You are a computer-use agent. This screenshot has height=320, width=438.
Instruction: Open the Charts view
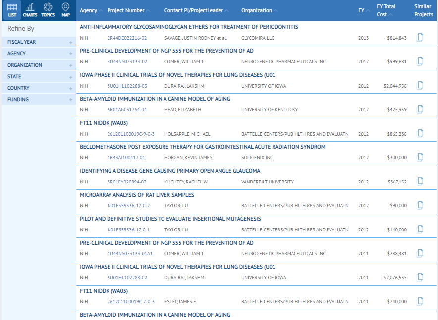pyautogui.click(x=30, y=10)
